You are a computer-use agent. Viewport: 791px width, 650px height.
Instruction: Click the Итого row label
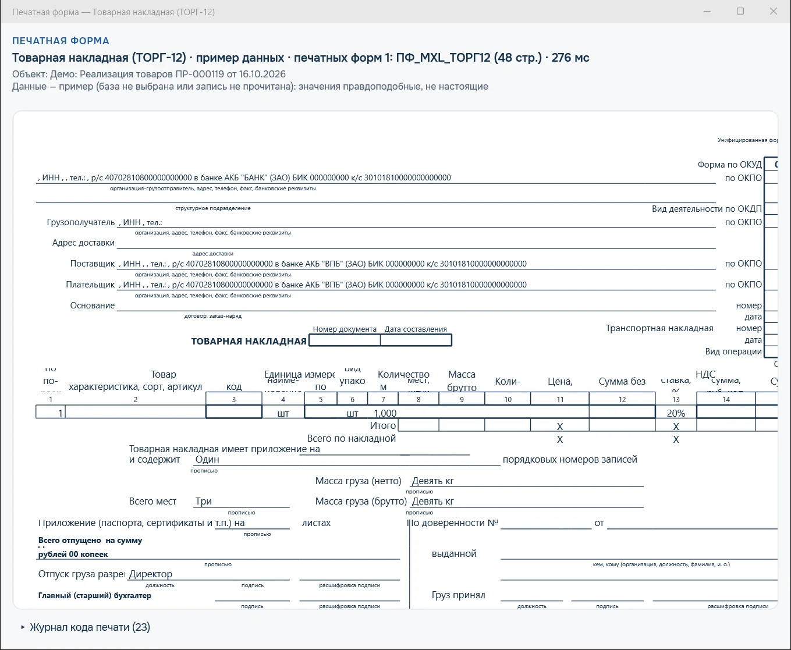click(383, 426)
